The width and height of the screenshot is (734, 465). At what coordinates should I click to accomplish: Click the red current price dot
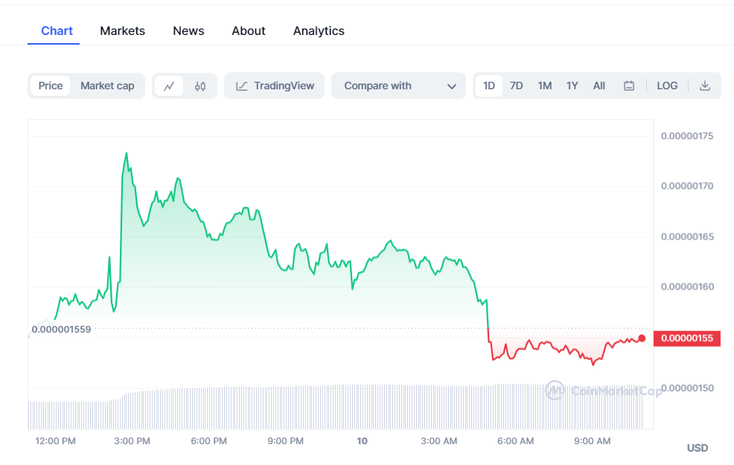(642, 339)
